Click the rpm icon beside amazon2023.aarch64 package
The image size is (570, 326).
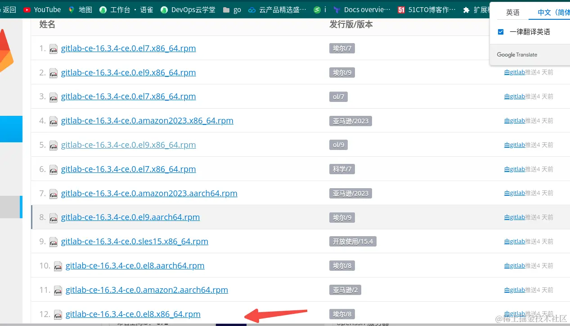54,194
